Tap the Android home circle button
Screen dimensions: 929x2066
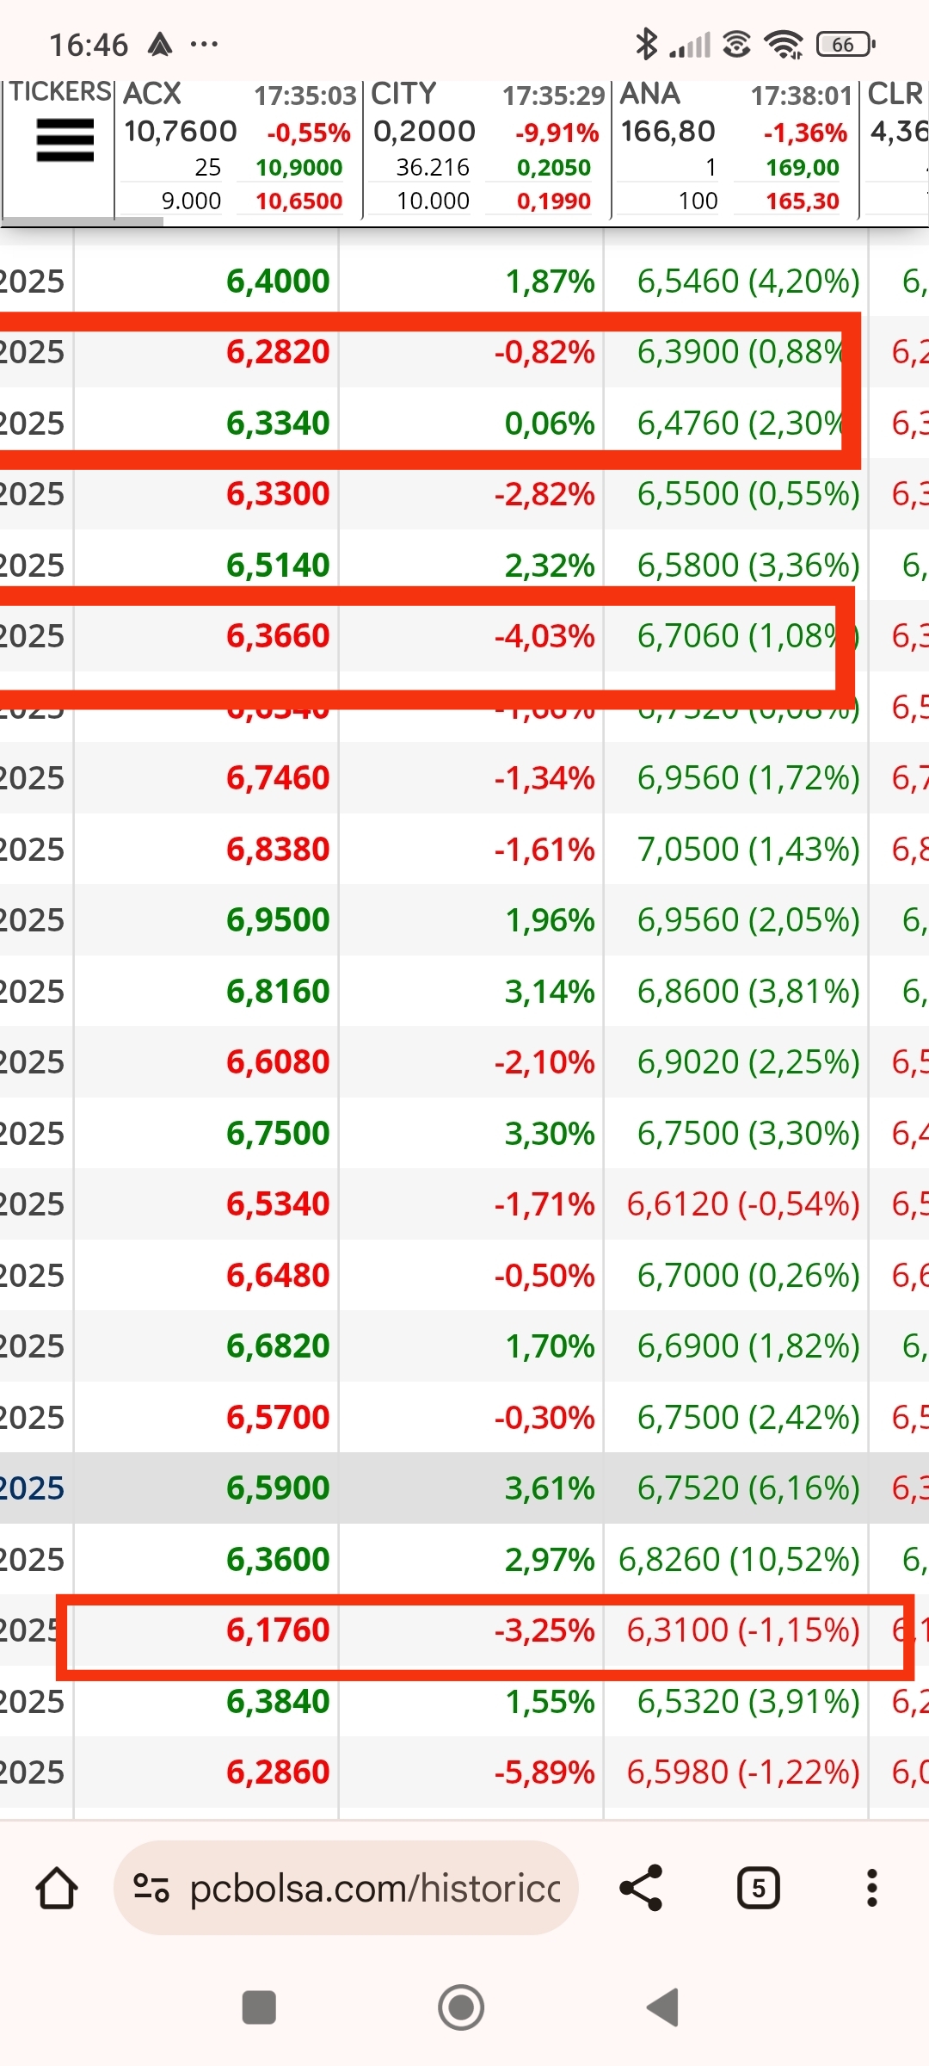pyautogui.click(x=461, y=2007)
